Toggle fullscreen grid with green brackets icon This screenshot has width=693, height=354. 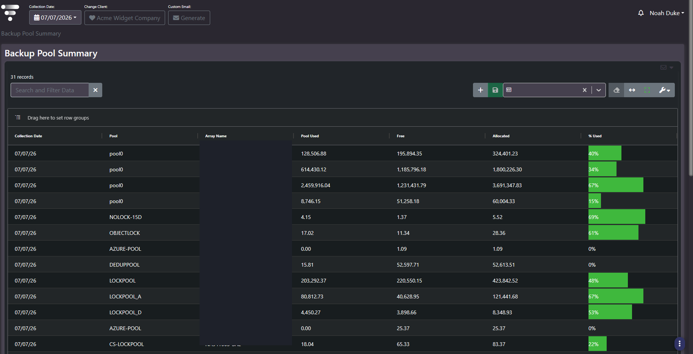point(647,90)
